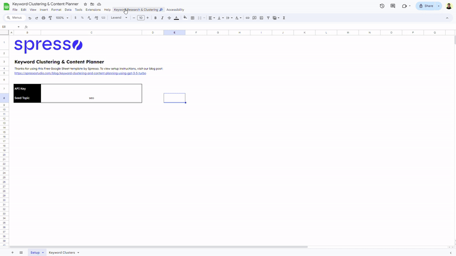Open the Accessibility menu

[x=175, y=10]
